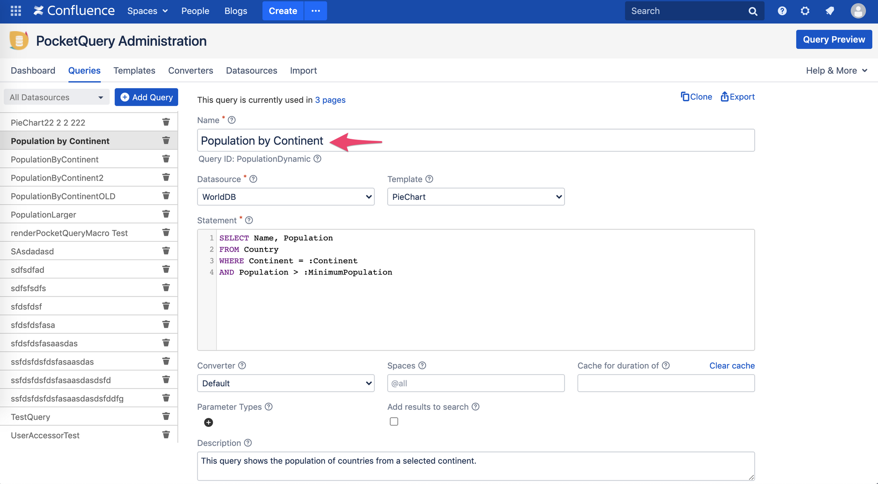Switch to the Dashboard tab
The image size is (878, 484).
pyautogui.click(x=33, y=71)
